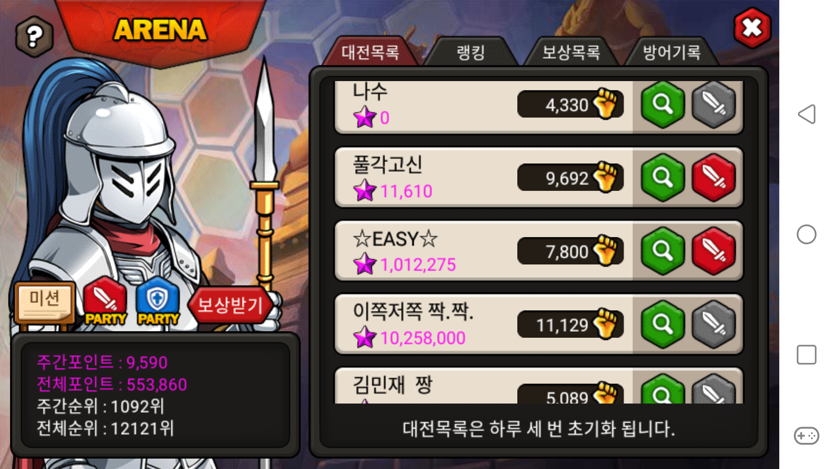Inspect 풀각고신 with the green magnifier
Viewport: 834px width, 469px height.
pos(663,178)
